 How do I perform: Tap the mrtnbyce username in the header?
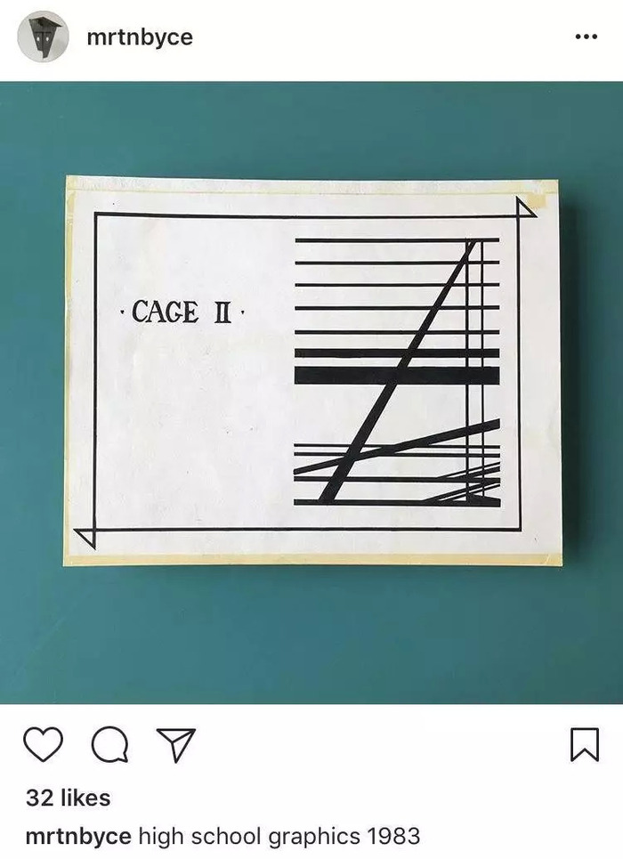[140, 37]
